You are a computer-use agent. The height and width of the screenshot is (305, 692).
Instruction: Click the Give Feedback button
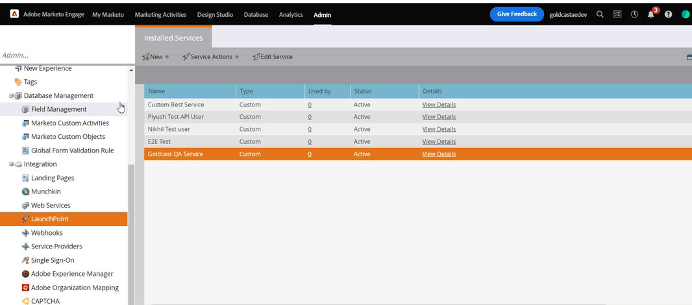(517, 14)
